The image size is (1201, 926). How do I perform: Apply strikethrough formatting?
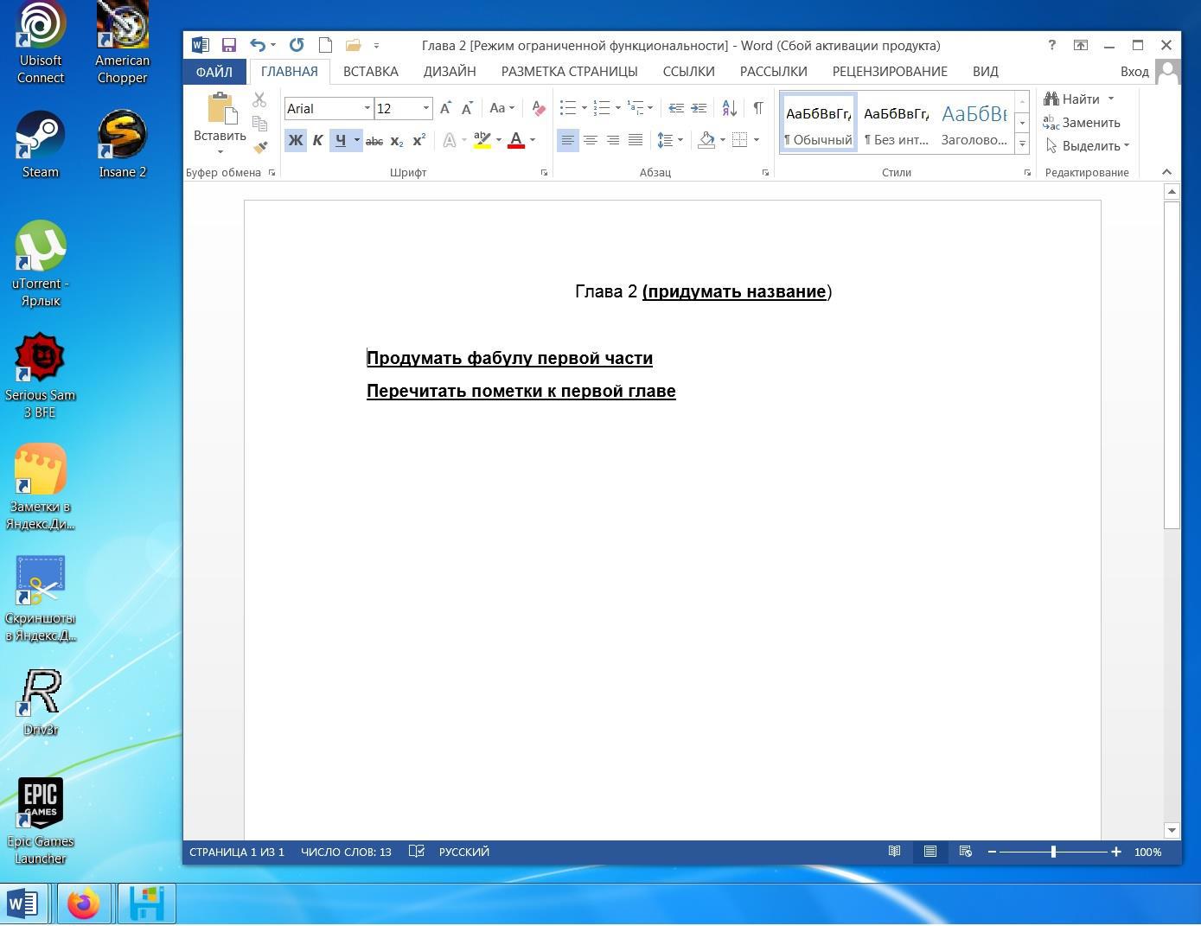[x=374, y=140]
